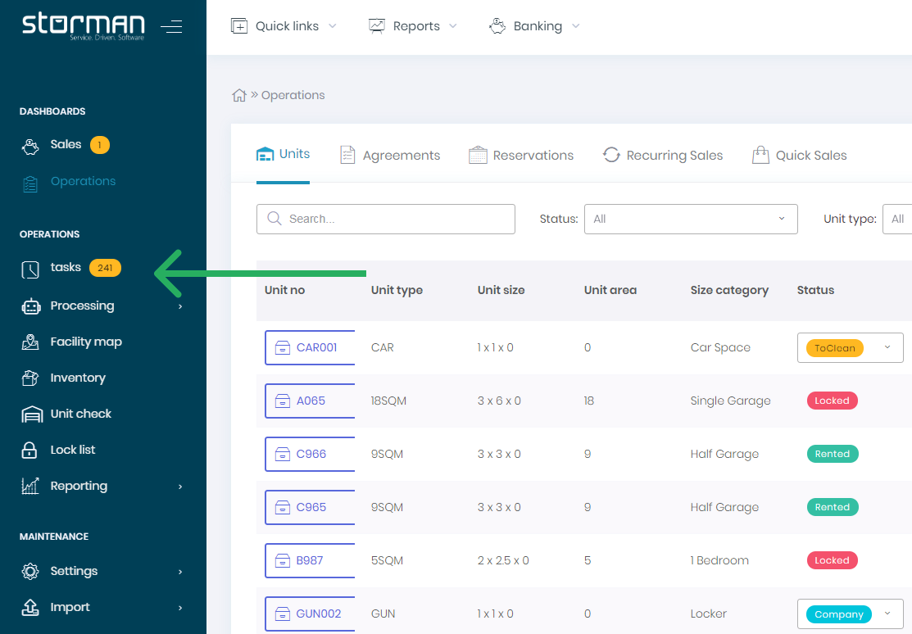Image resolution: width=912 pixels, height=634 pixels.
Task: Open unit GUN002 link
Action: click(318, 614)
